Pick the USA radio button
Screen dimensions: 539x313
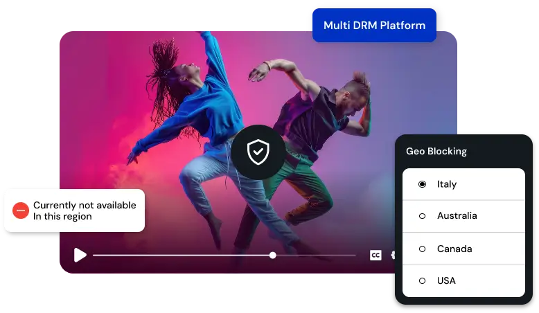click(422, 280)
